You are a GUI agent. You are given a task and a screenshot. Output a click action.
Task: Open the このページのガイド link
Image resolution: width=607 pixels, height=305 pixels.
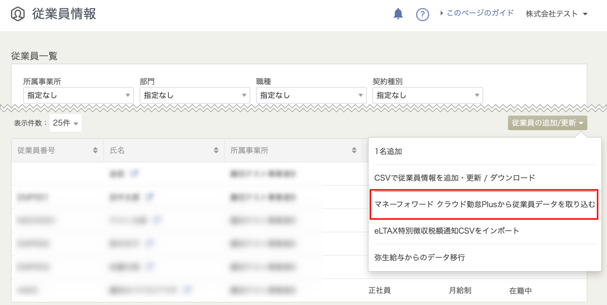(x=479, y=13)
